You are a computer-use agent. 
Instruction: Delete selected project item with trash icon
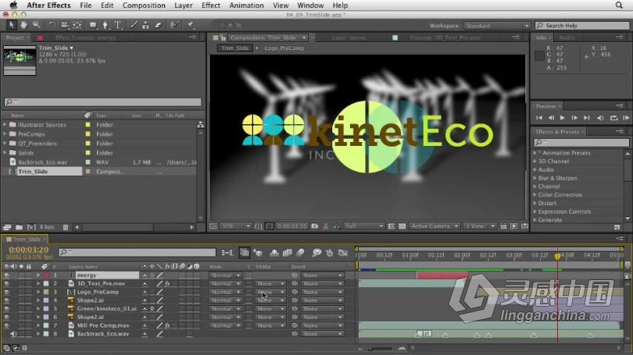tap(66, 227)
